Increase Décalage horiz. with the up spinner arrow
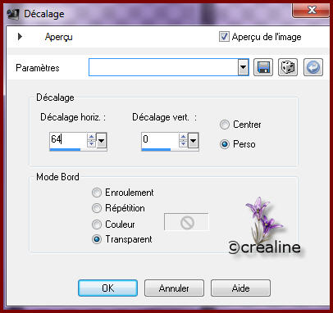This screenshot has height=313, width=333. 92,137
